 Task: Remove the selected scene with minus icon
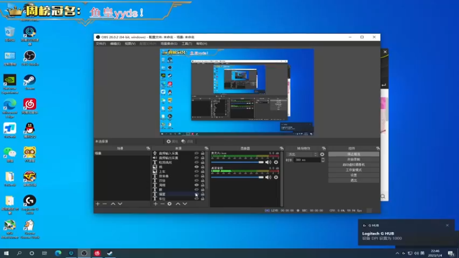tap(104, 204)
